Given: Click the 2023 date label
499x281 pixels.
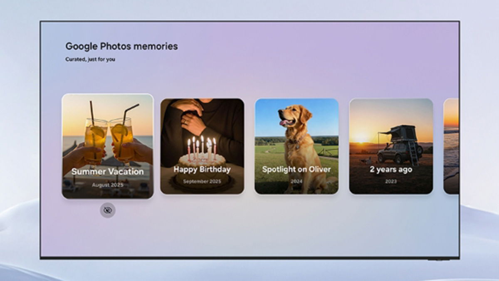Looking at the screenshot, I should [x=391, y=182].
